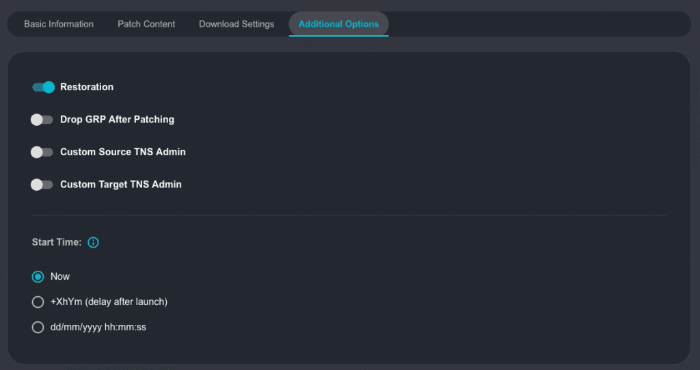The height and width of the screenshot is (370, 700).
Task: Click the 'Drop GRP After Patching' label text
Action: click(x=117, y=120)
